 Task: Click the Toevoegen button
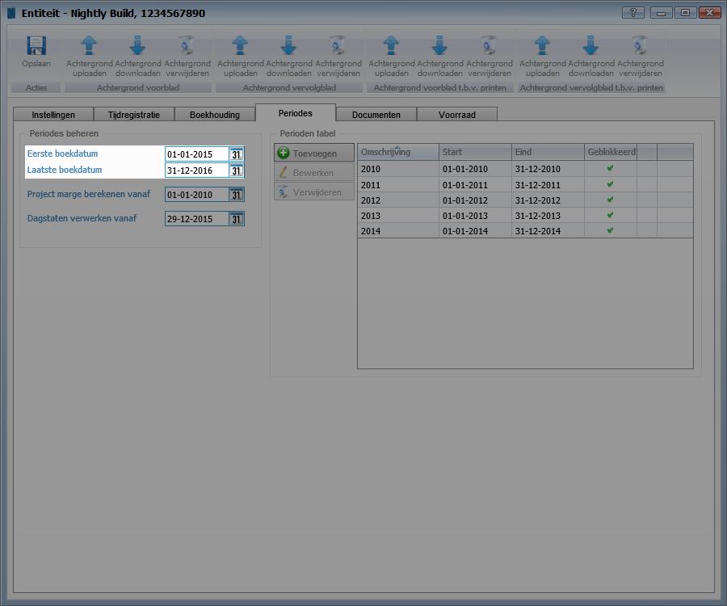[313, 154]
